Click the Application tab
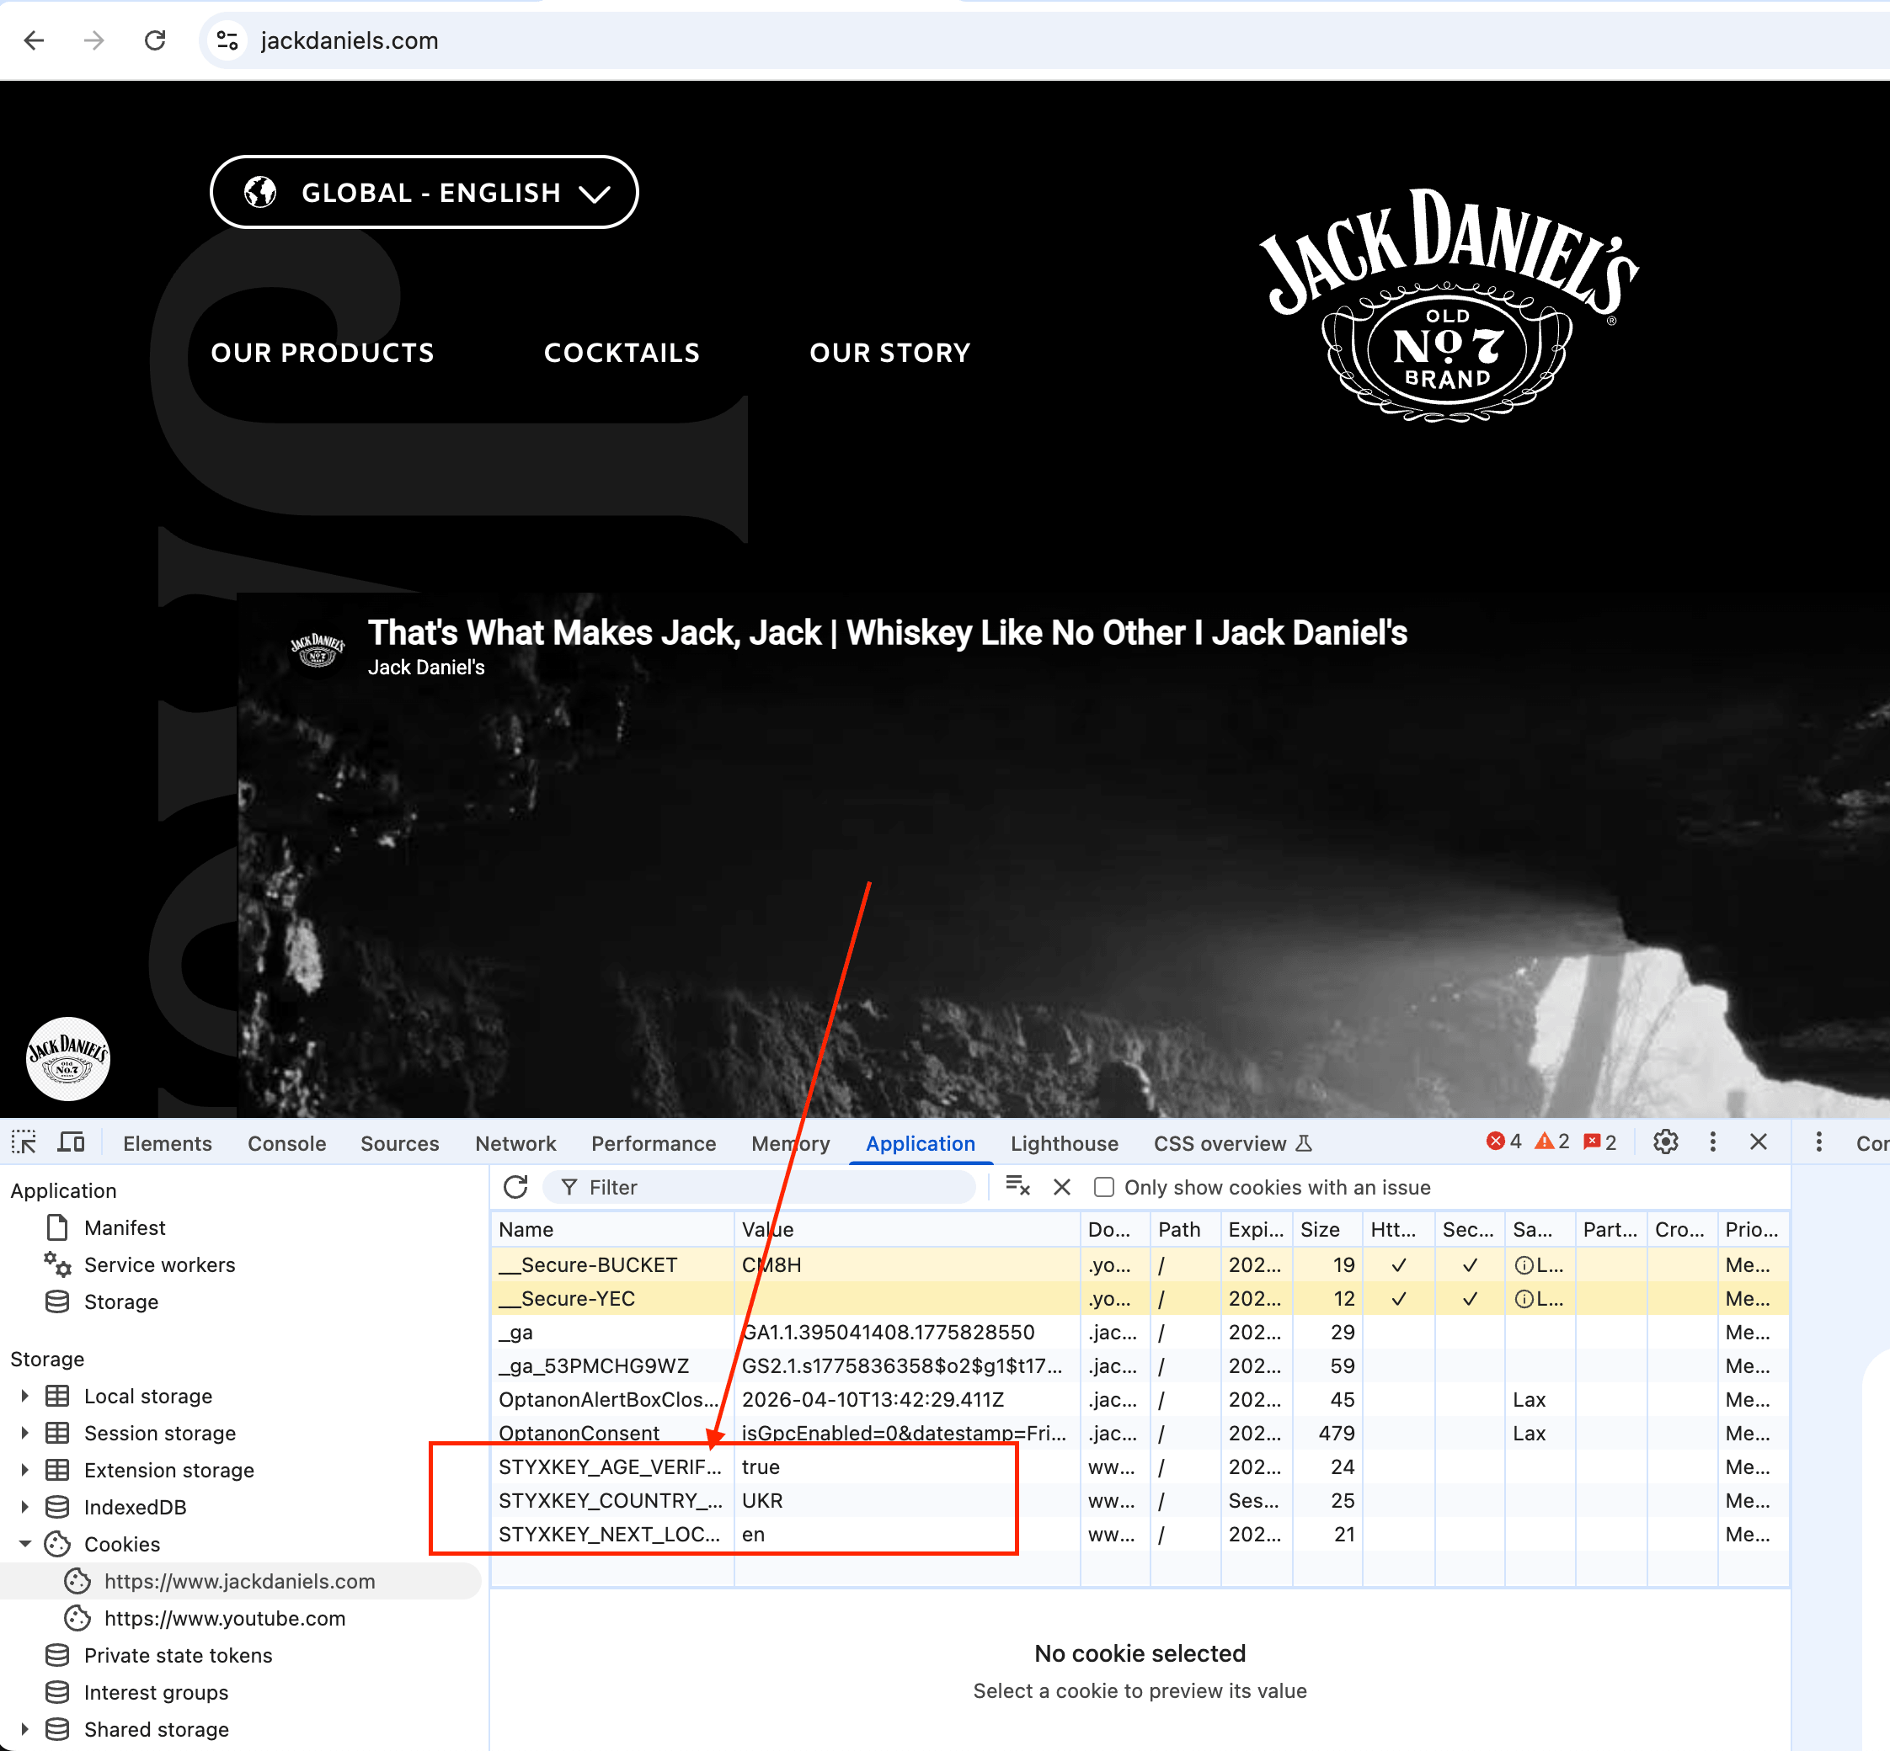This screenshot has width=1890, height=1751. point(921,1144)
